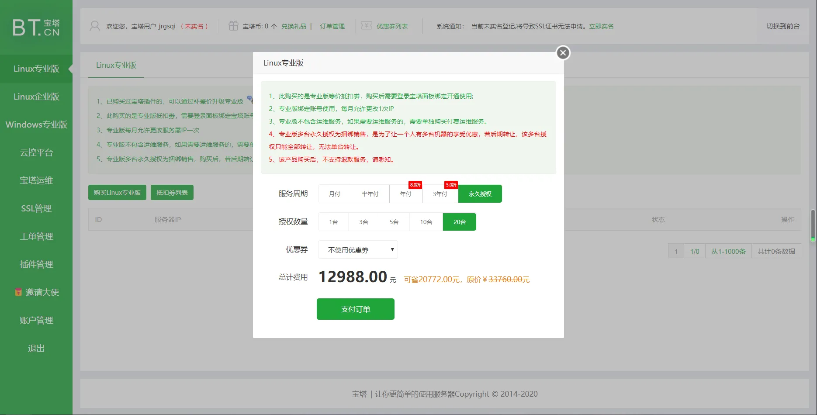The image size is (817, 415).
Task: Switch to Windows专业版 in the sidebar
Action: point(37,125)
